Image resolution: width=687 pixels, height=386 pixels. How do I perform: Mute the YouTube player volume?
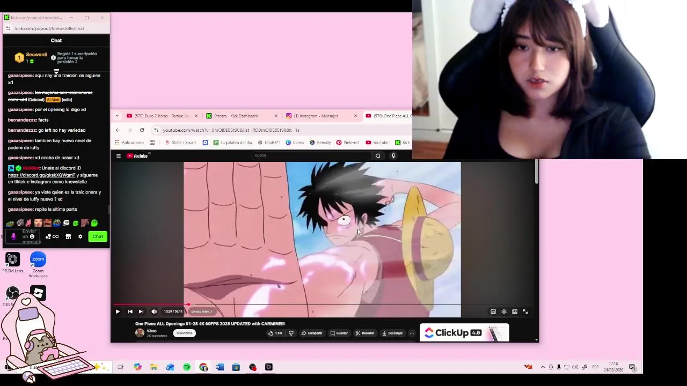click(x=154, y=311)
